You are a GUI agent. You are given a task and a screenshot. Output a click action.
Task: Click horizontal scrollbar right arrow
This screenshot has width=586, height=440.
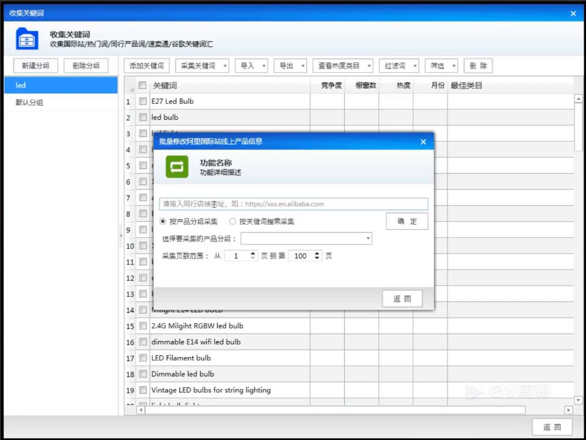tap(568, 410)
